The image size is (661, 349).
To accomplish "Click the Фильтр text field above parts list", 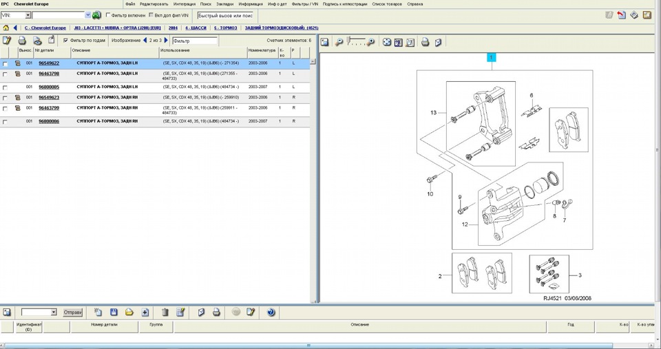I will coord(195,41).
